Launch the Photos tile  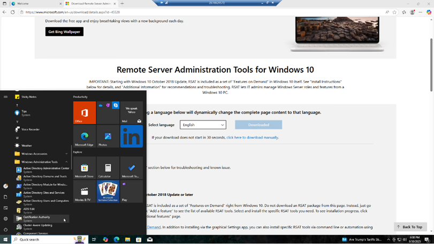pyautogui.click(x=108, y=136)
